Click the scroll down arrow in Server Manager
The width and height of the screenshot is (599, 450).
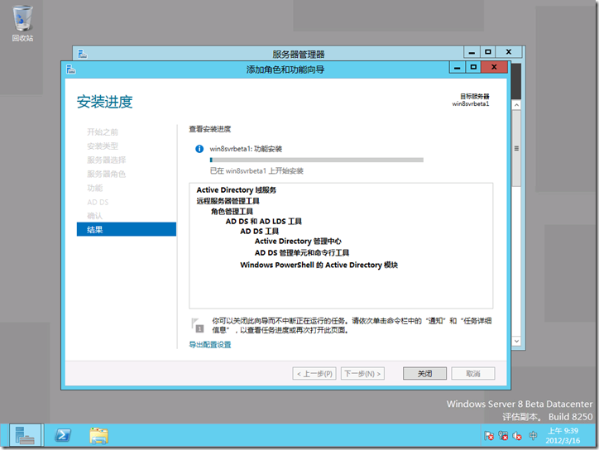point(516,341)
